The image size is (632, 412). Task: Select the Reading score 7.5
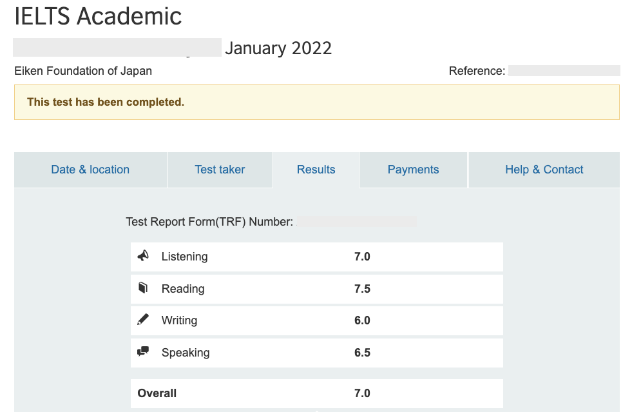coord(362,289)
